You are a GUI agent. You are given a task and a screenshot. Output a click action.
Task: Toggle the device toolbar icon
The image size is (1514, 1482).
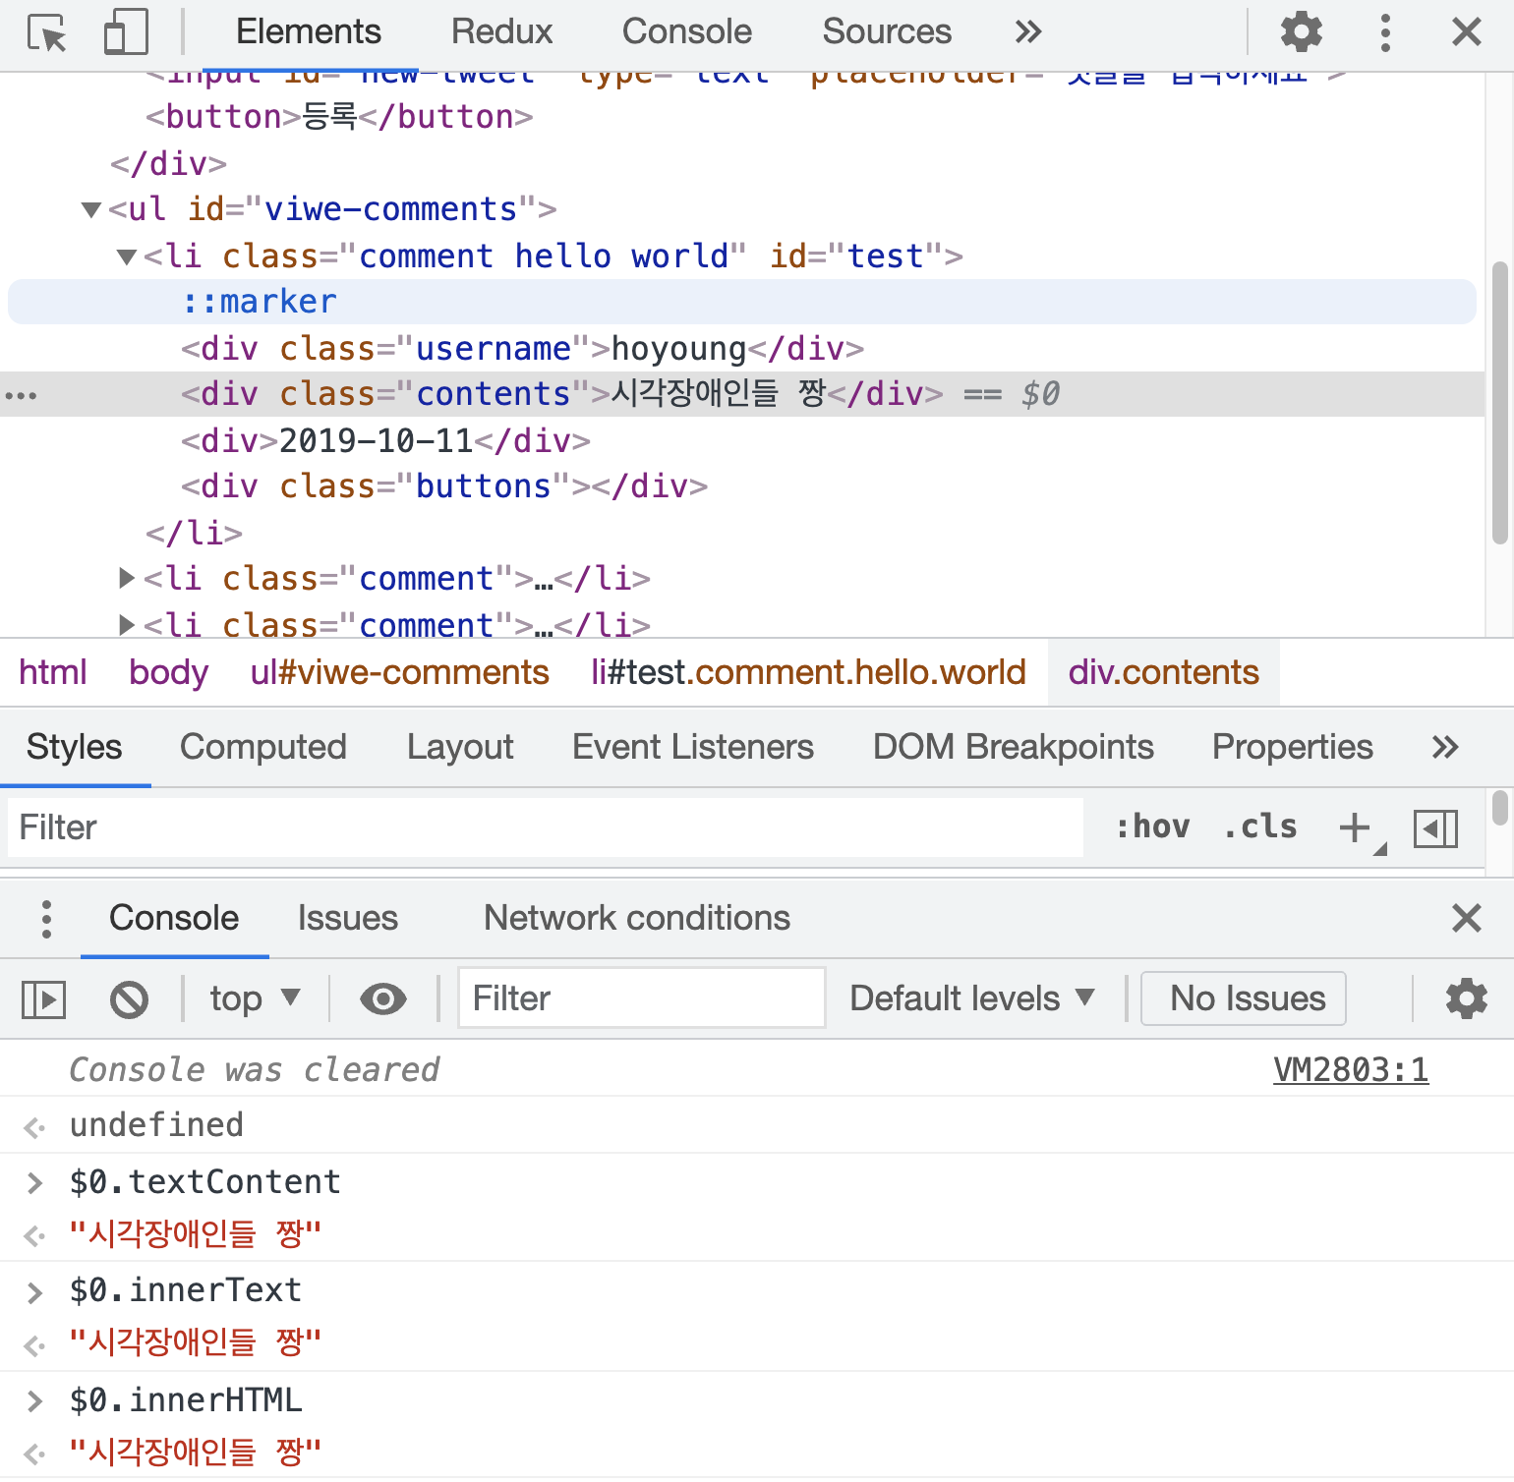pyautogui.click(x=126, y=32)
